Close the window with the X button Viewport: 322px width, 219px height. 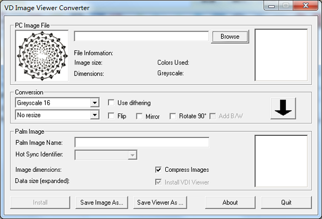click(x=305, y=6)
